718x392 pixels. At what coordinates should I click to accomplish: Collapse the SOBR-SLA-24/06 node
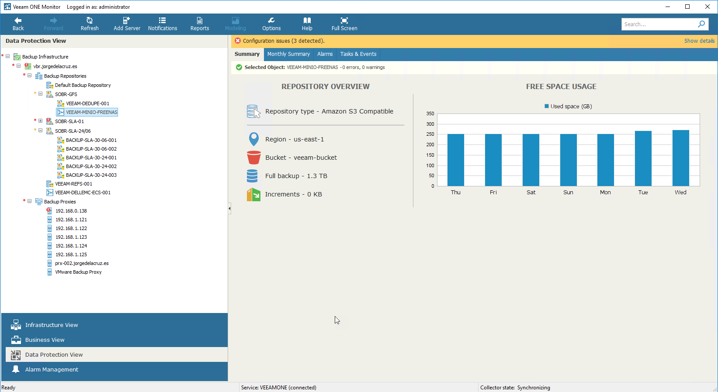pos(41,131)
